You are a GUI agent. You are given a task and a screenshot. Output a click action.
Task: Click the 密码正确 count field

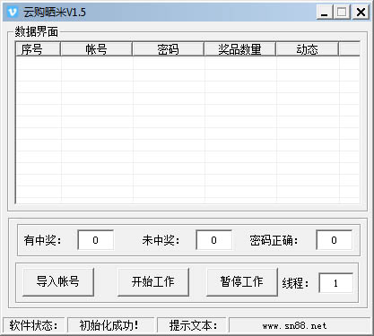tap(334, 240)
